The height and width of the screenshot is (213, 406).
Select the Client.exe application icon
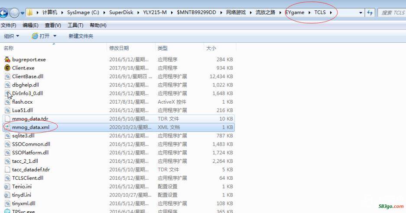[x=7, y=68]
